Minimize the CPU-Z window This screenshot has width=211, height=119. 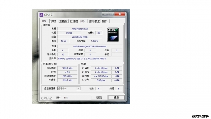click(x=105, y=14)
